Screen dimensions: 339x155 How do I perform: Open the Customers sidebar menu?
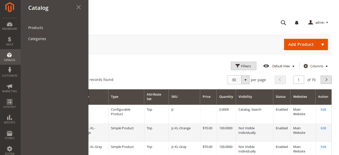[x=10, y=73]
